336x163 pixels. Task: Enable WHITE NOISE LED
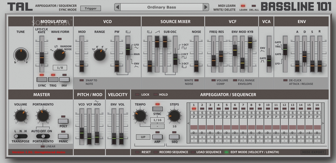click(x=196, y=80)
